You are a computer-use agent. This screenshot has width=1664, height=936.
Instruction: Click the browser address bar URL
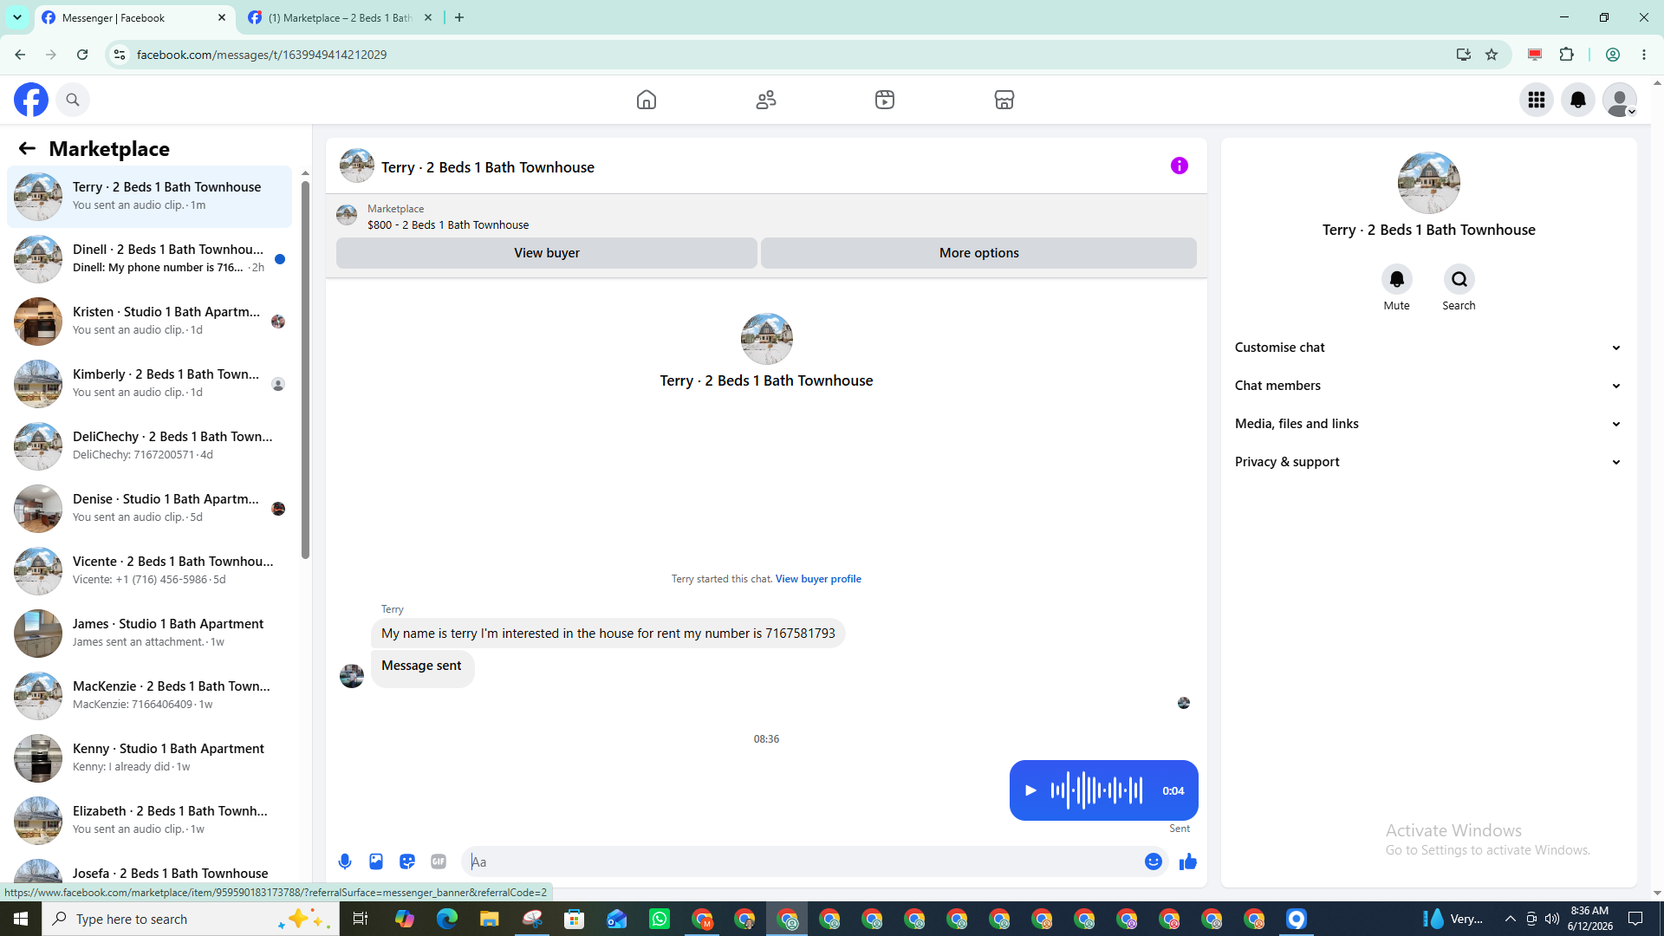tap(262, 55)
